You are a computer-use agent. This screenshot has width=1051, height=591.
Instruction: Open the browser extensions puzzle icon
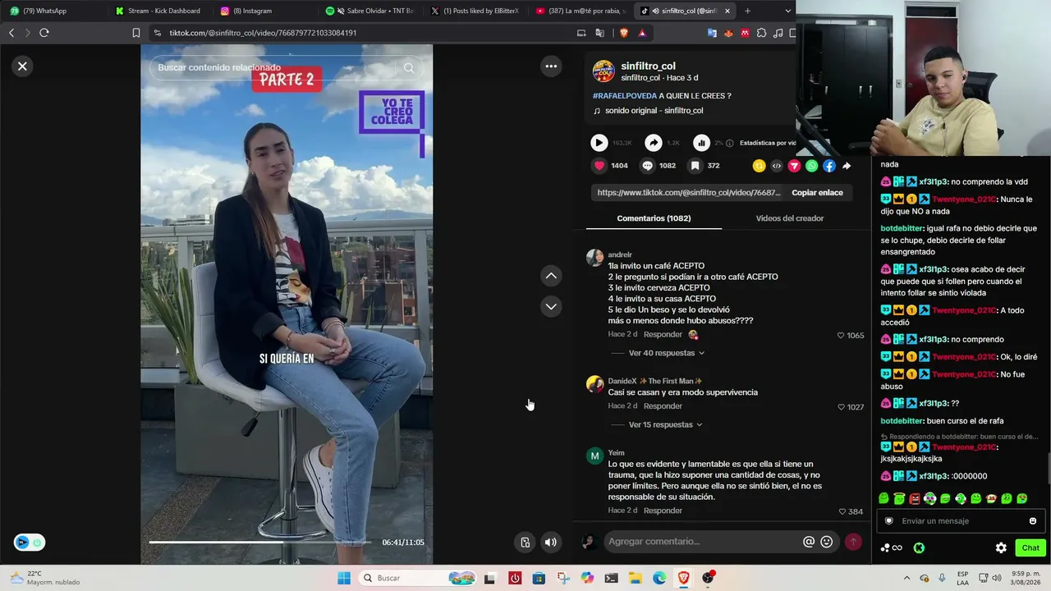[x=761, y=33]
